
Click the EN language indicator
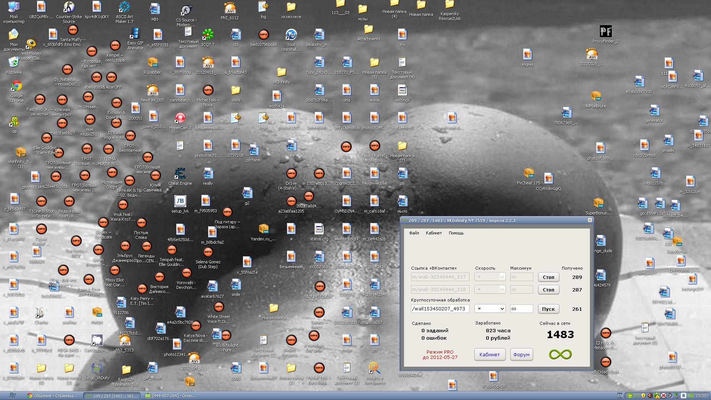[620, 396]
